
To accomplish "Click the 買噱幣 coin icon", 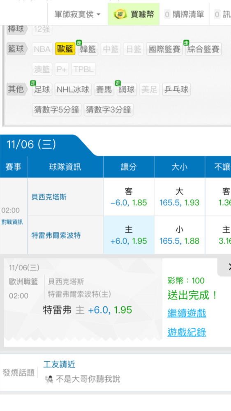I will [x=120, y=14].
